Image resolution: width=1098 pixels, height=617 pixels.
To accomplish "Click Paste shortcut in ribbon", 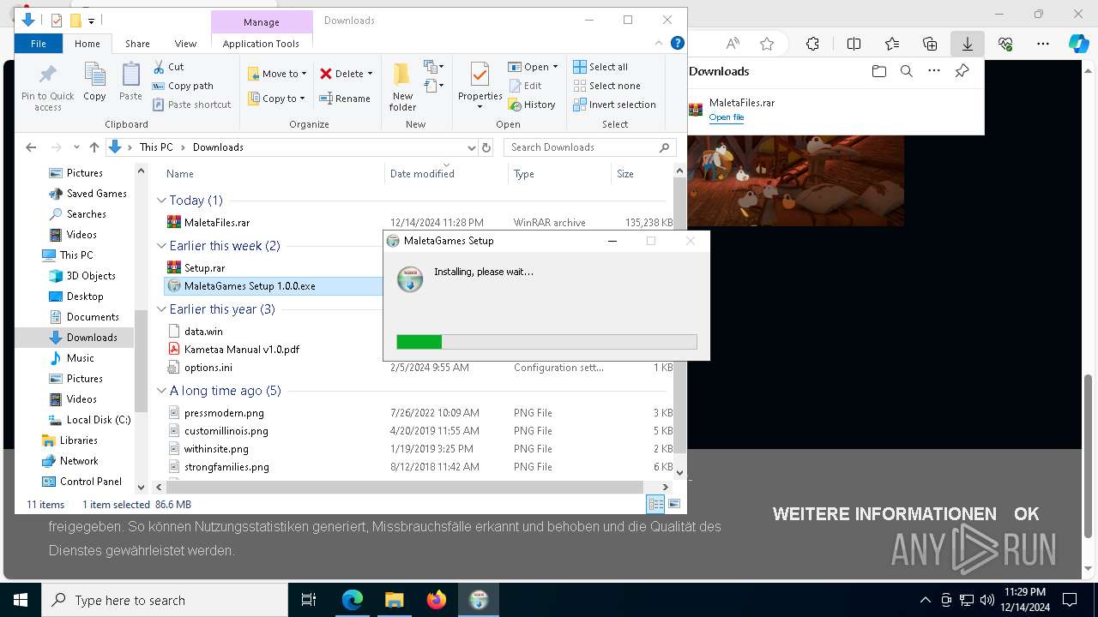I will (192, 105).
